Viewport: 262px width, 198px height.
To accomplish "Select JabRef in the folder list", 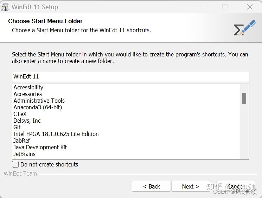I will 22,141.
